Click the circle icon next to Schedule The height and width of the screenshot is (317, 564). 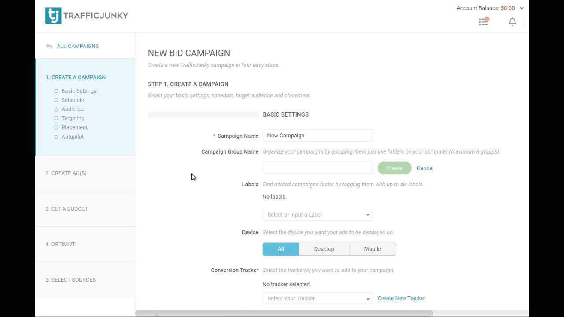coord(56,100)
